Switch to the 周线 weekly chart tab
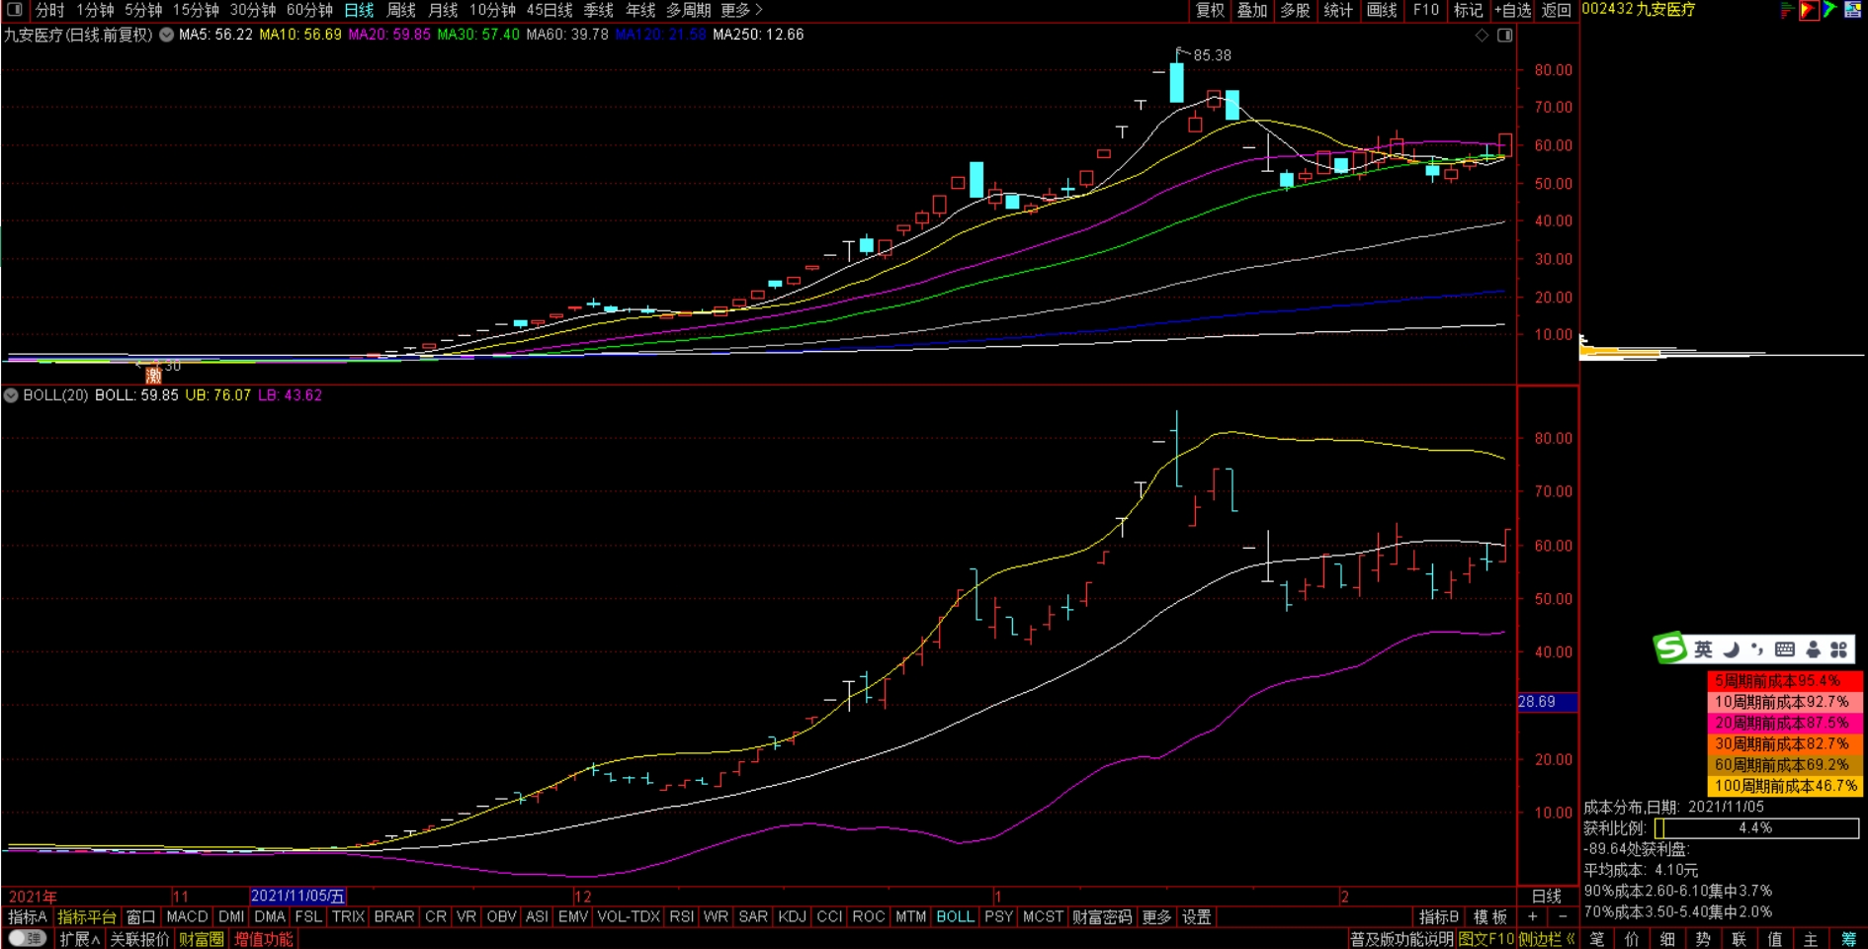The width and height of the screenshot is (1868, 949). tap(400, 10)
